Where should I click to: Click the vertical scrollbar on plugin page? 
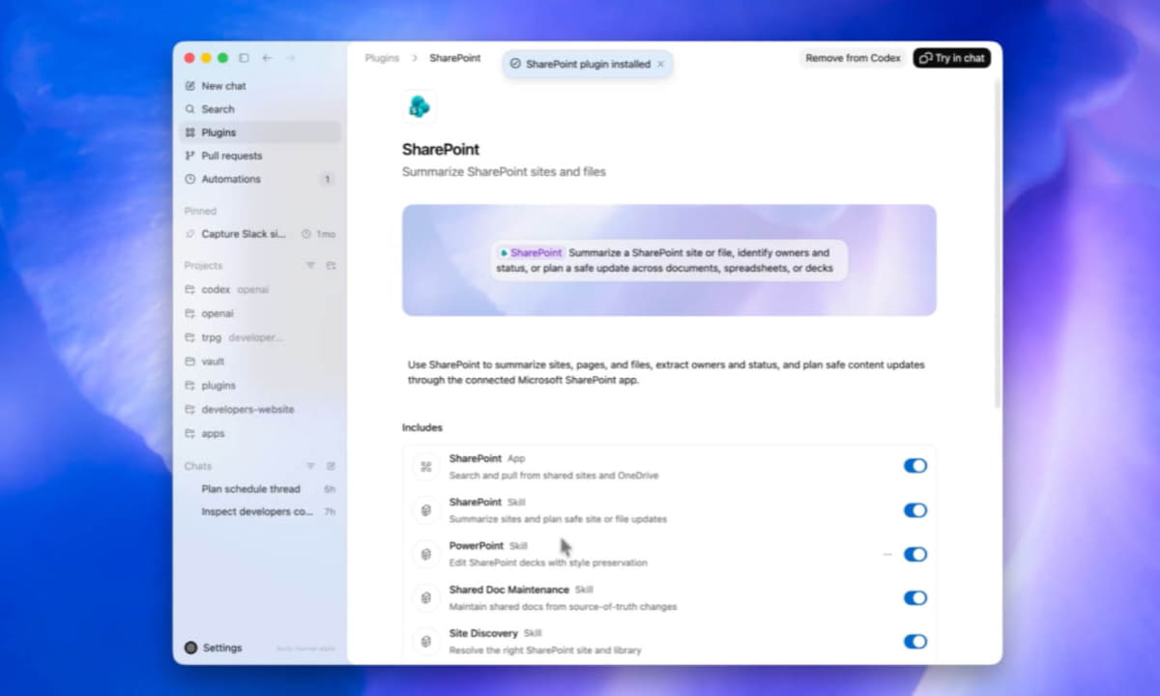[998, 242]
